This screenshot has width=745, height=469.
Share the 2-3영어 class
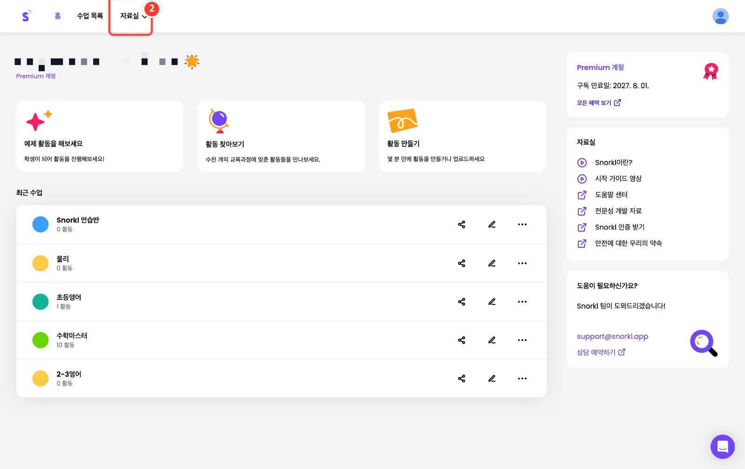(x=461, y=378)
